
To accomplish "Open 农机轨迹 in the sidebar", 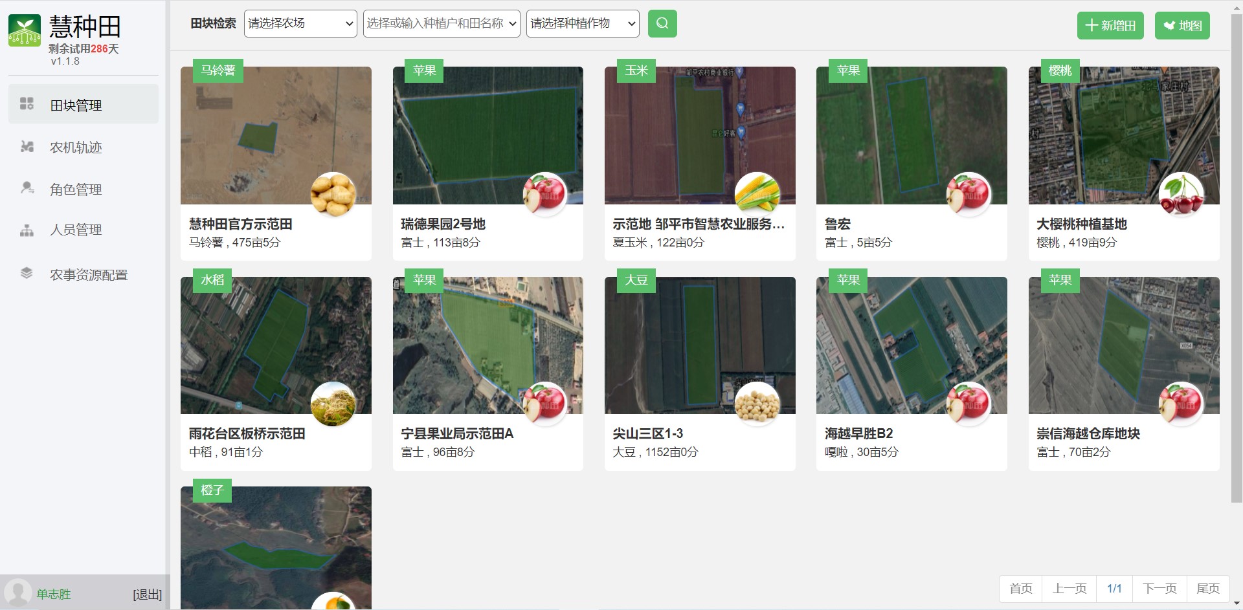I will tap(76, 147).
